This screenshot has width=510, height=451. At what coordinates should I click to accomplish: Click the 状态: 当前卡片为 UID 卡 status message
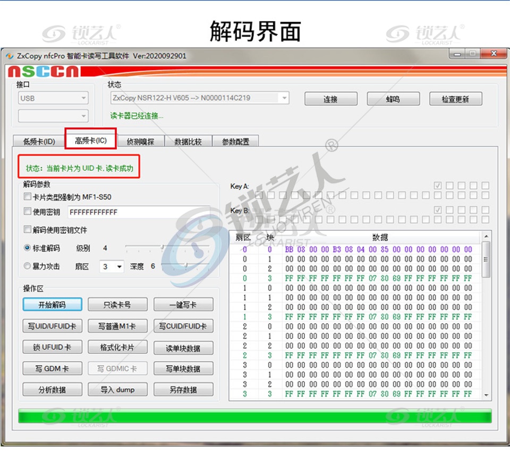click(80, 168)
